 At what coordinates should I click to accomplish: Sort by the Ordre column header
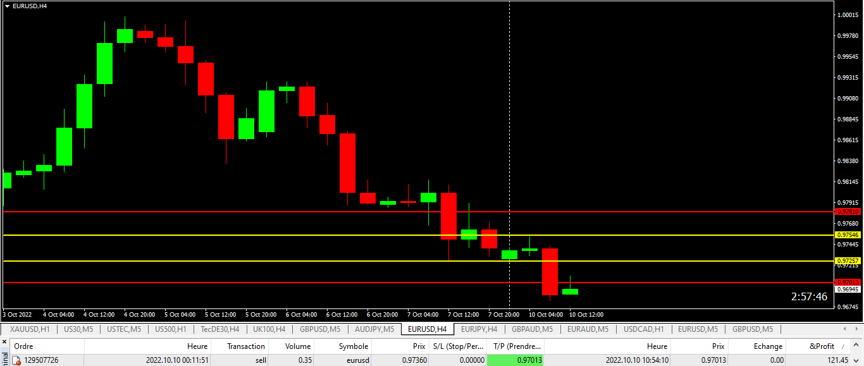(x=47, y=346)
